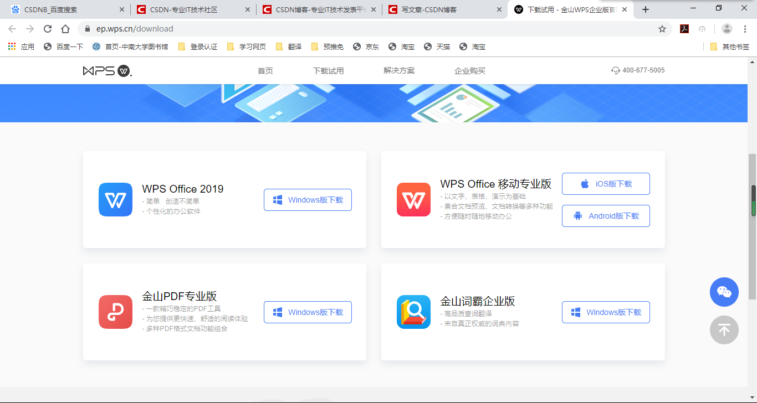
Task: Click the 金山词霸企业版 app icon
Action: (x=413, y=312)
